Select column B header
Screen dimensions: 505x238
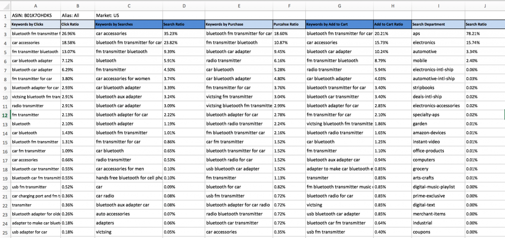coord(77,6)
